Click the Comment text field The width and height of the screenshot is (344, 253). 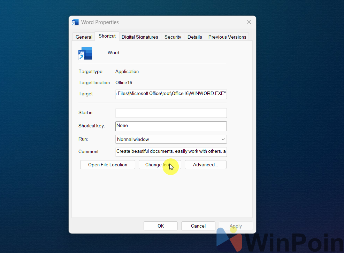(x=171, y=152)
